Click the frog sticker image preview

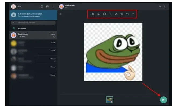[113, 52]
